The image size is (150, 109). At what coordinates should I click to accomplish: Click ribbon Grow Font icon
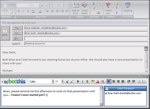(x=42, y=5)
